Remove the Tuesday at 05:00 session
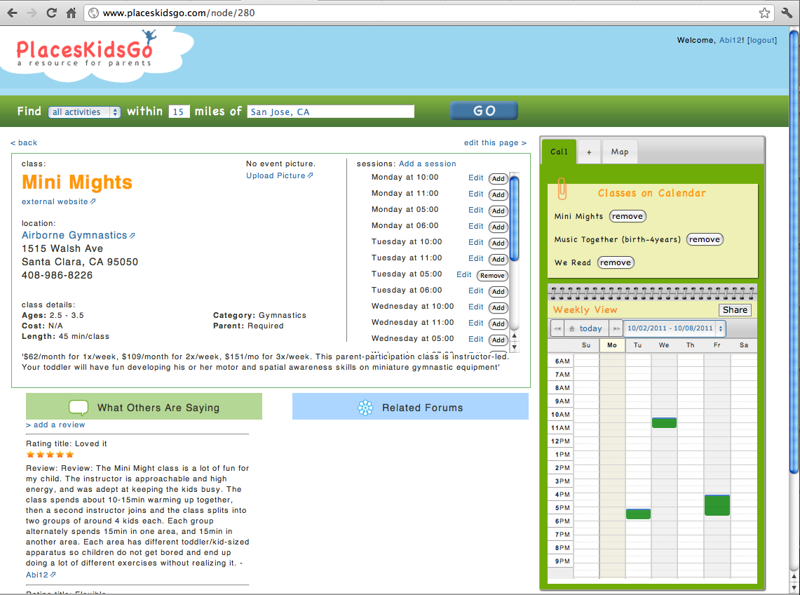Image resolution: width=800 pixels, height=595 pixels. pos(492,276)
